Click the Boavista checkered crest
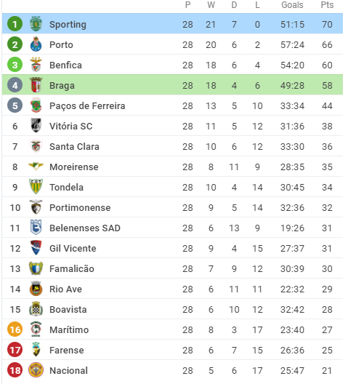The width and height of the screenshot is (348, 384). pyautogui.click(x=36, y=308)
